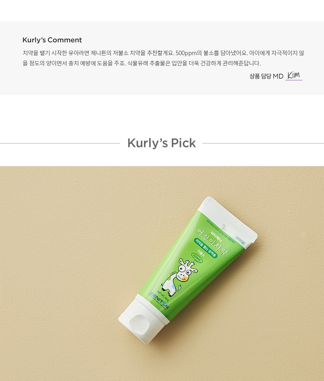Click the '상품 담당 MD' label

tap(266, 76)
